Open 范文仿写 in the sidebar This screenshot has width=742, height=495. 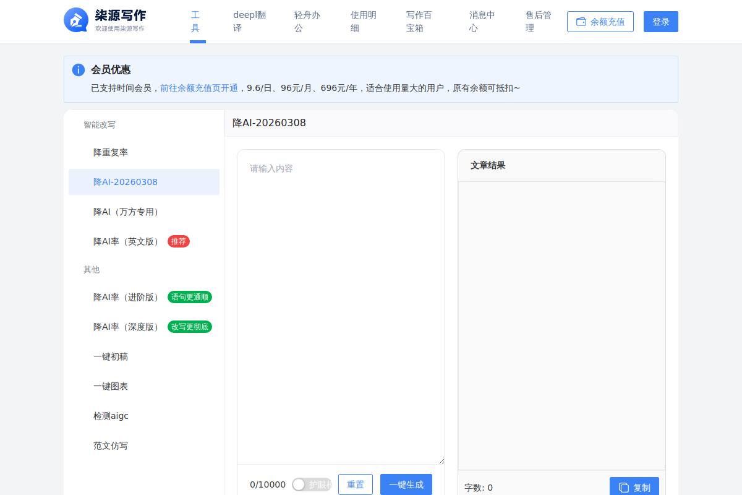coord(144,445)
